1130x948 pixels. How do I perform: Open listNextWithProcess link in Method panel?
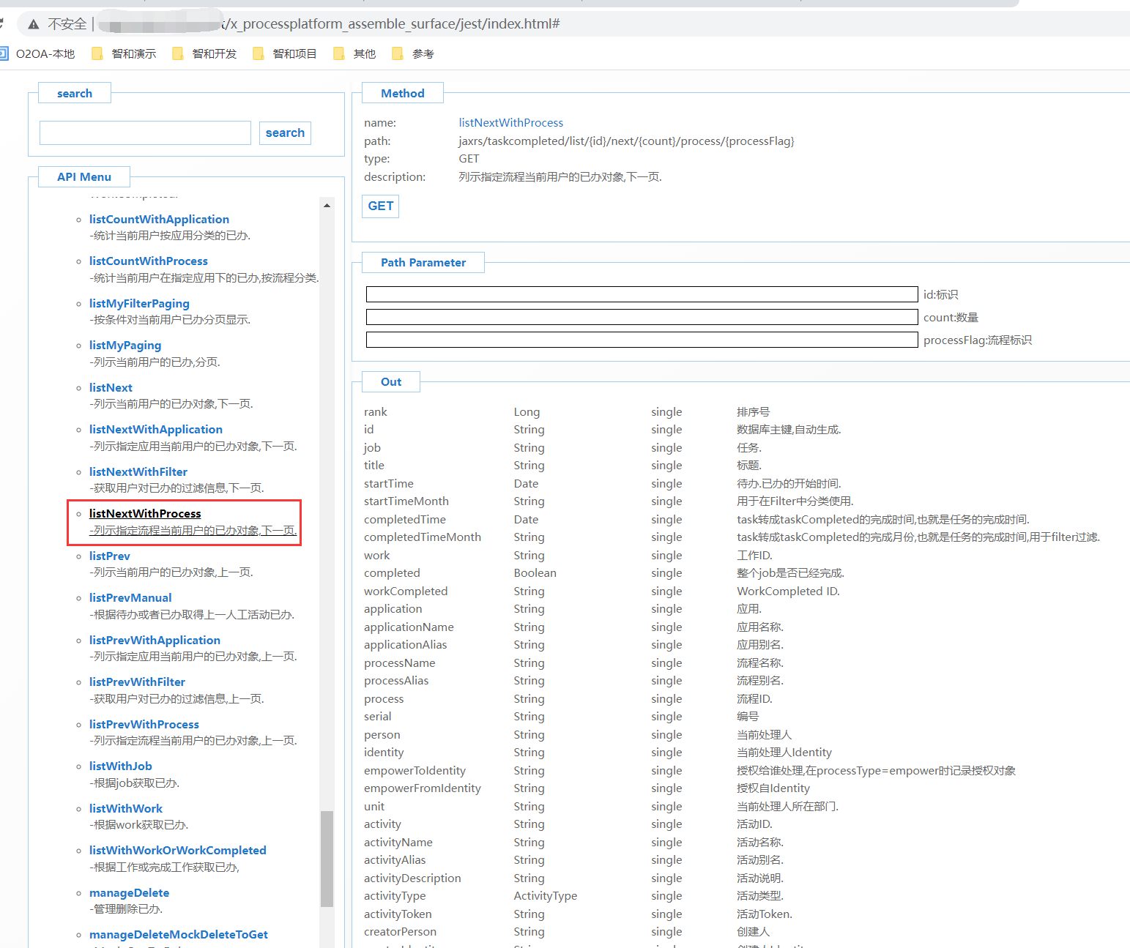tap(510, 123)
